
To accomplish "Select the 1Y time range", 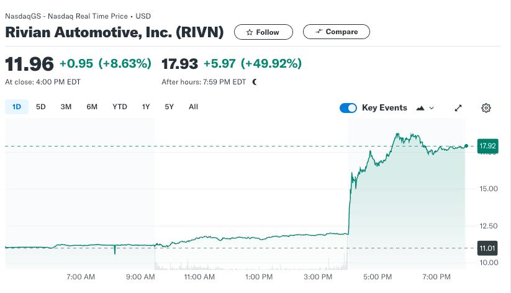I will click(x=146, y=107).
